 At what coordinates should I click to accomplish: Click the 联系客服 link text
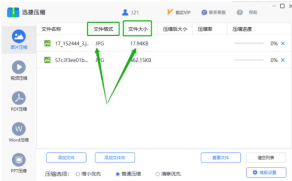[217, 12]
